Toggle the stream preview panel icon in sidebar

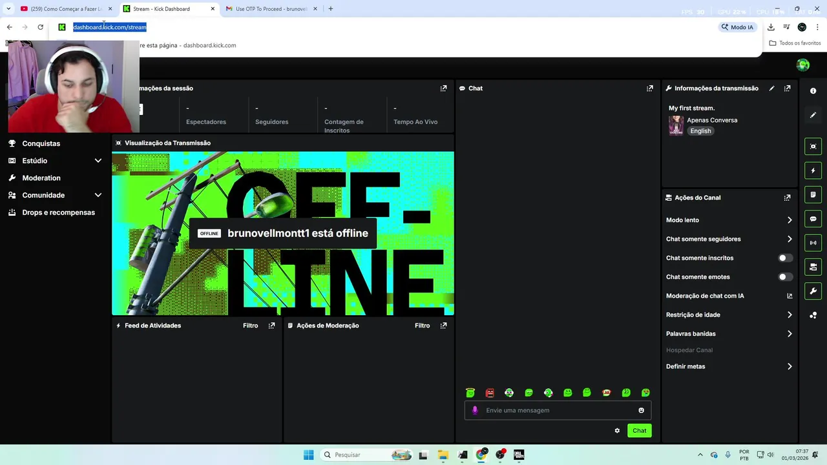coord(813,147)
